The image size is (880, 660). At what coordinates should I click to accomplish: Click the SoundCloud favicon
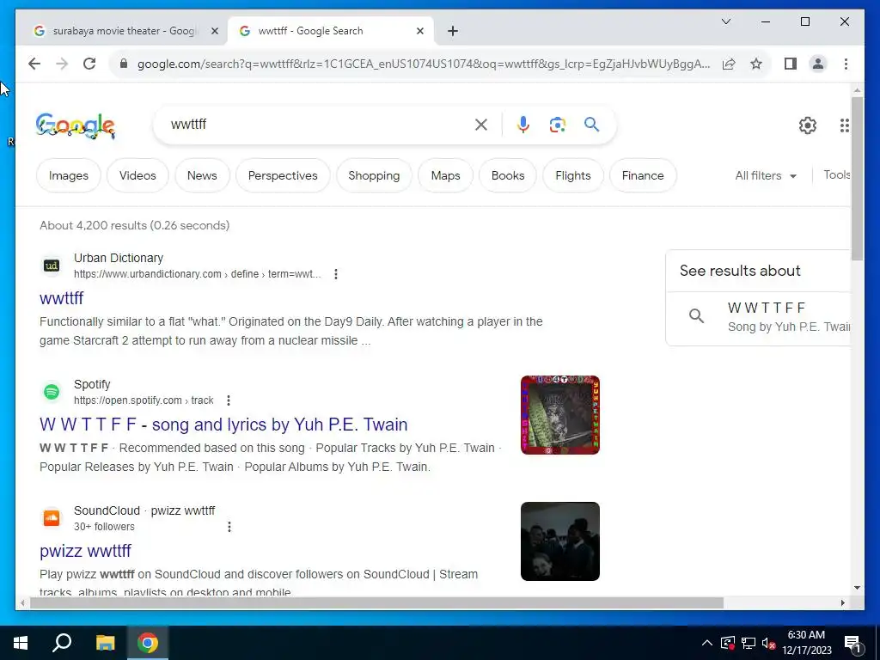[x=52, y=518]
